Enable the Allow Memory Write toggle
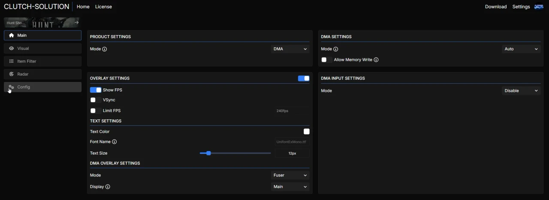Image resolution: width=549 pixels, height=200 pixels. pos(327,60)
